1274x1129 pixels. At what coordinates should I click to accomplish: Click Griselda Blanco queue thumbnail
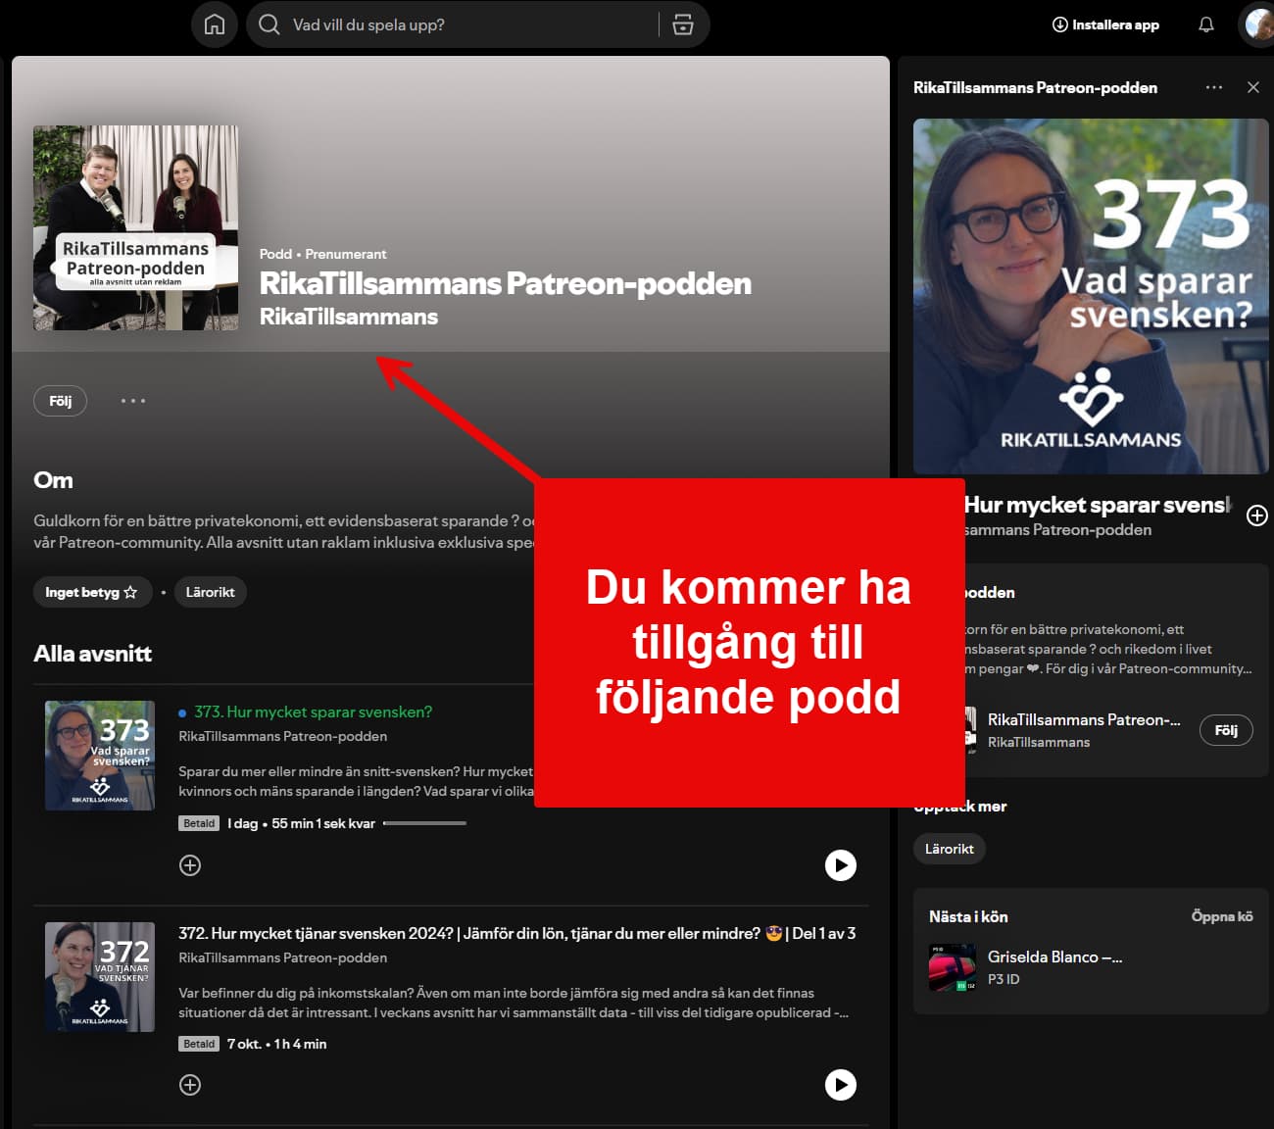click(x=953, y=967)
